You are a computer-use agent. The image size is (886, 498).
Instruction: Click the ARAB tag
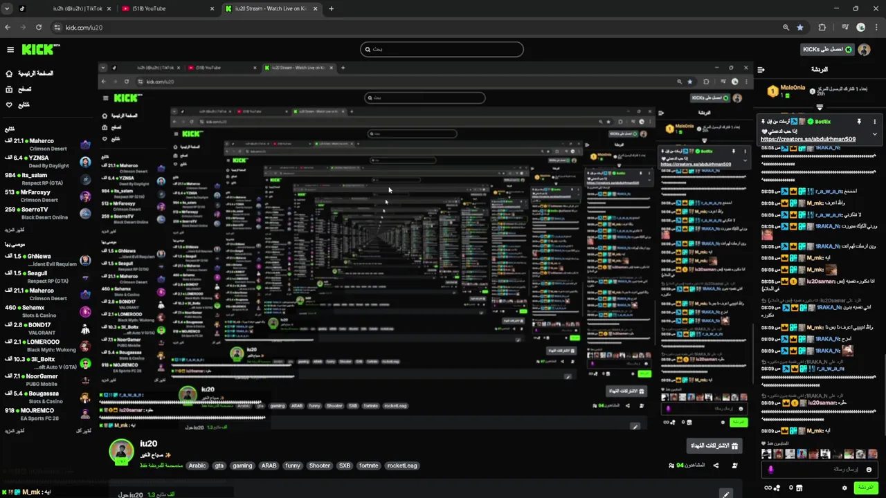tap(269, 465)
